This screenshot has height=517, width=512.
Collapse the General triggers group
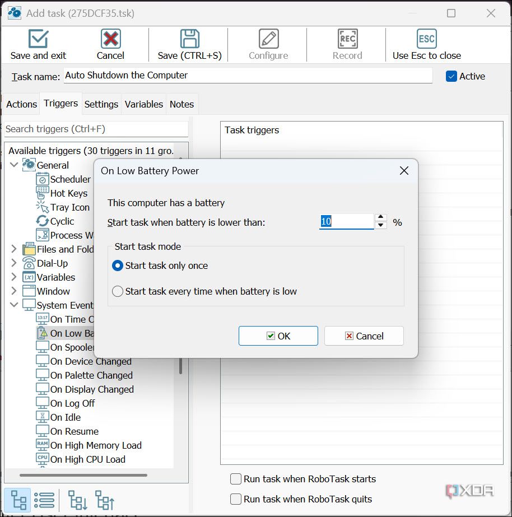[13, 165]
